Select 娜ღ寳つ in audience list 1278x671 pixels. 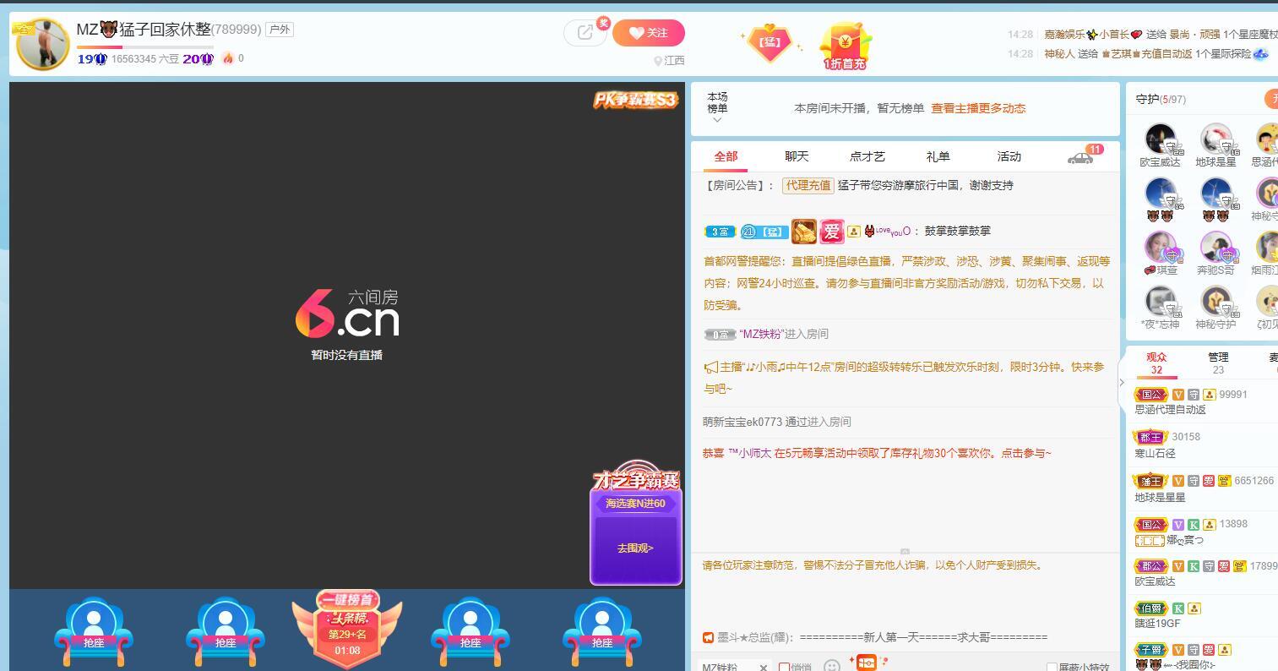click(1184, 540)
